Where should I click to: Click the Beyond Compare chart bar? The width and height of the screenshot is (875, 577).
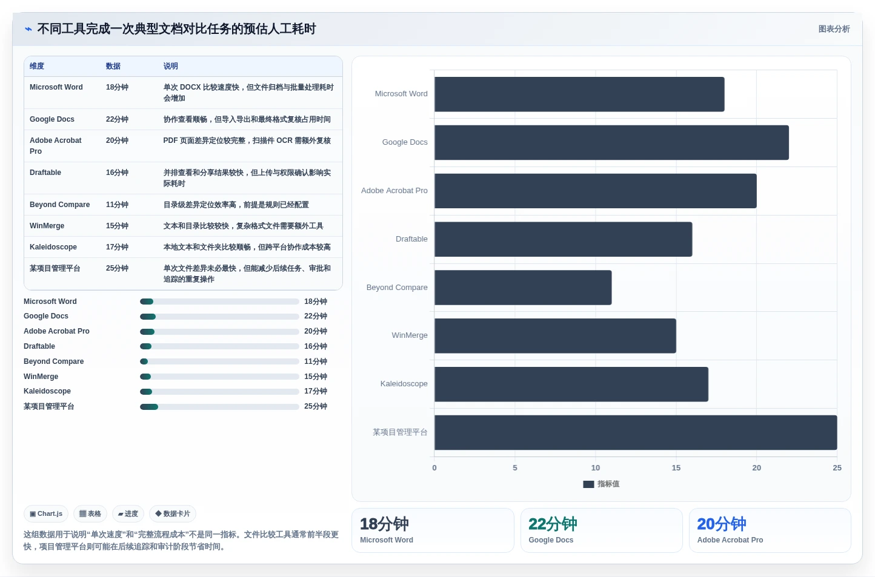[523, 288]
